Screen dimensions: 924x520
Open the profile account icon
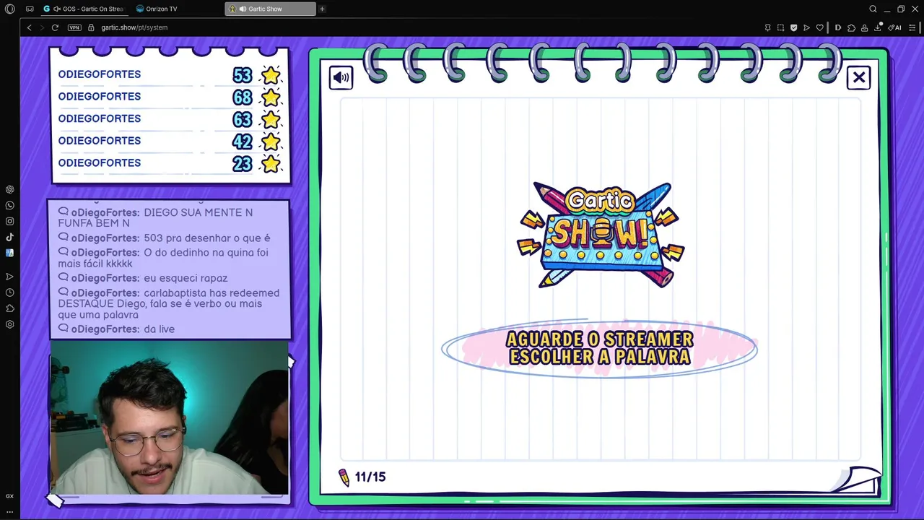click(865, 27)
